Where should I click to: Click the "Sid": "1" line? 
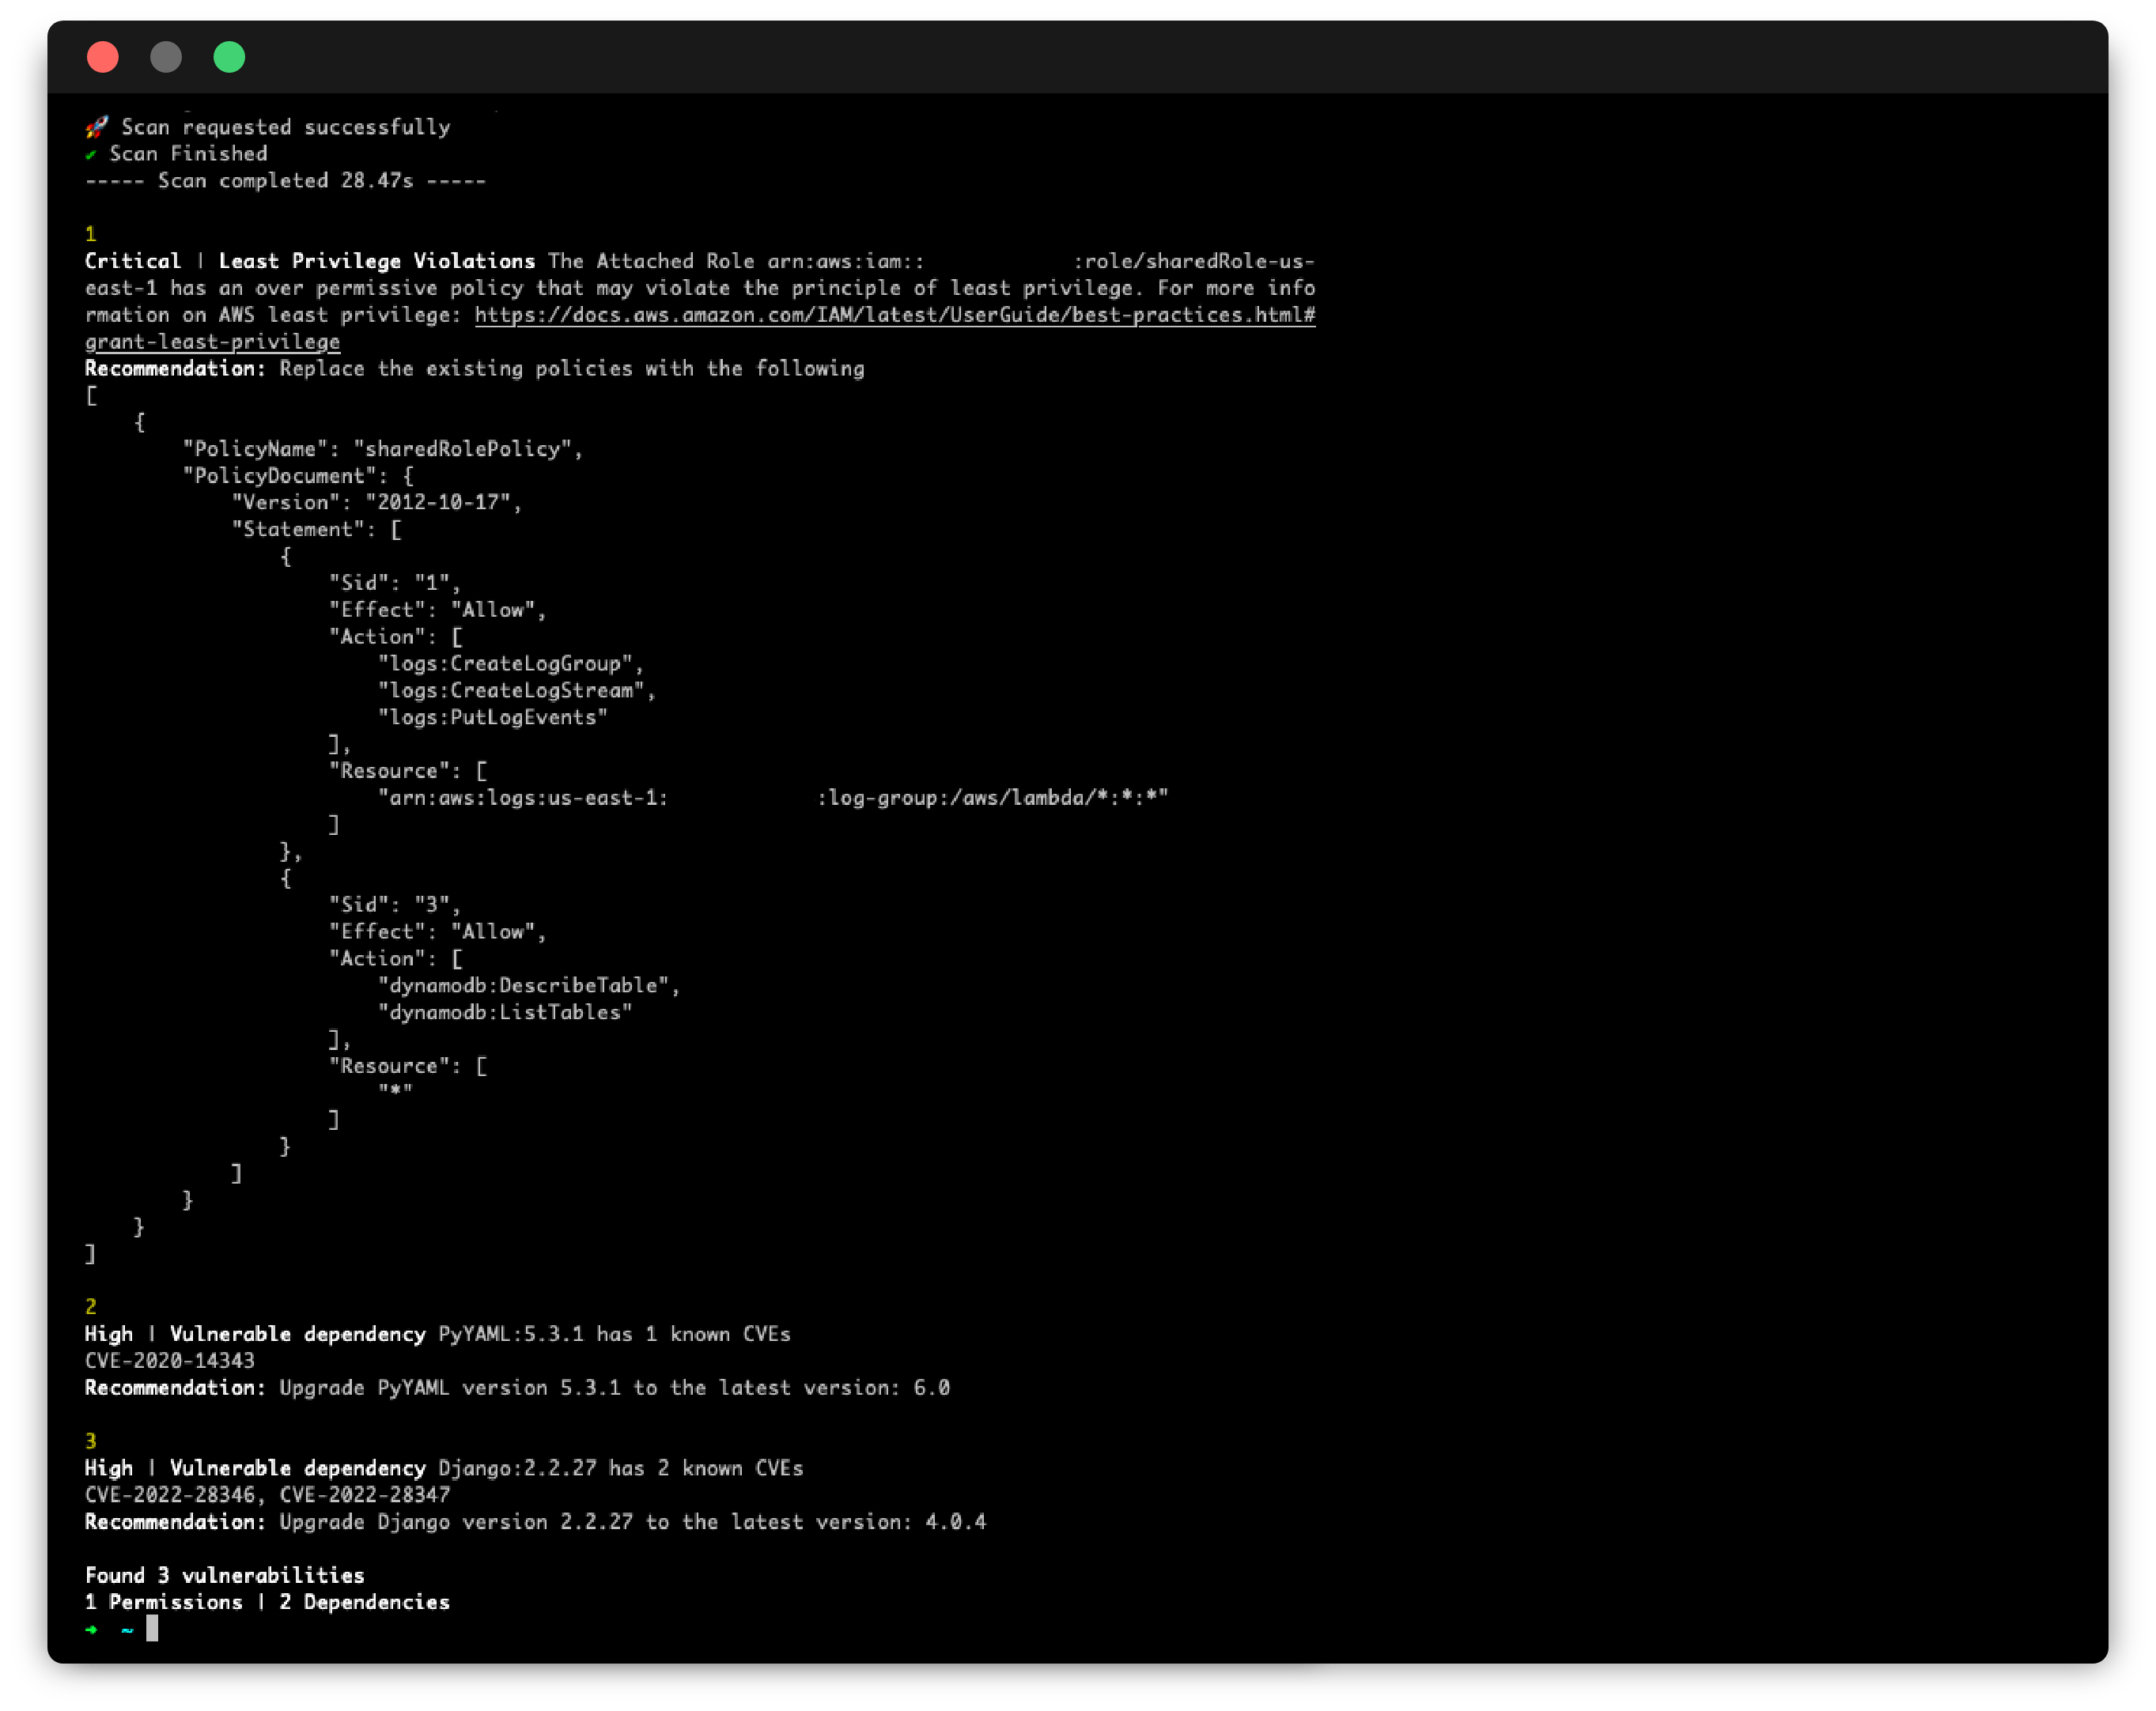click(395, 583)
